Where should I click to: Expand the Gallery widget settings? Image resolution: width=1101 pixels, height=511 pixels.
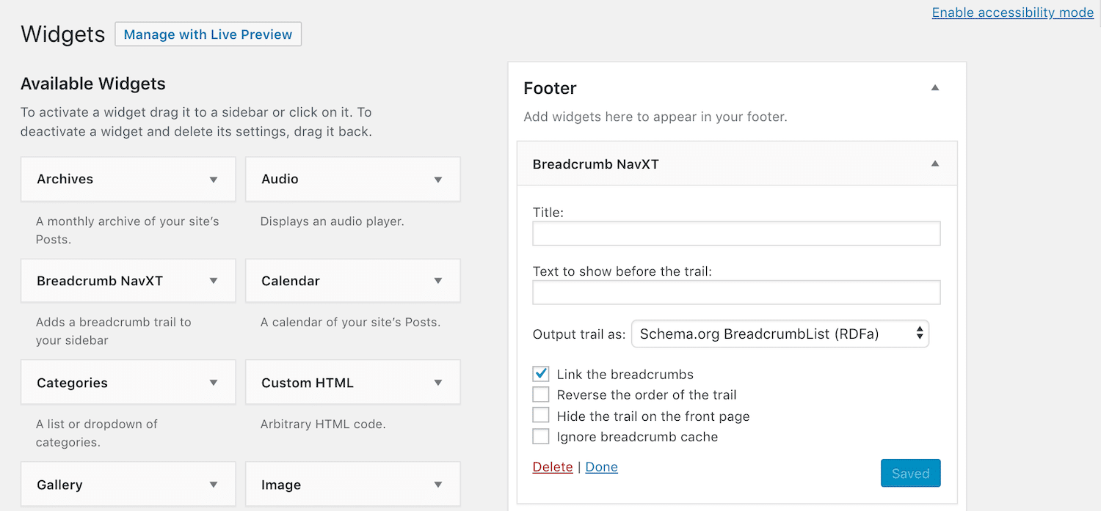click(x=213, y=484)
